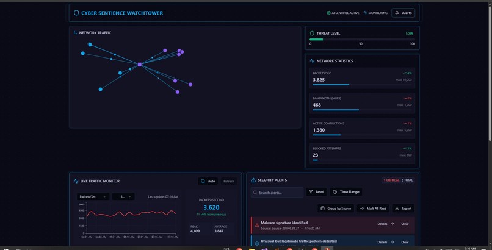The image size is (492, 250).
Task: Click the '1 CRITICAL' count badge
Action: coord(391,180)
